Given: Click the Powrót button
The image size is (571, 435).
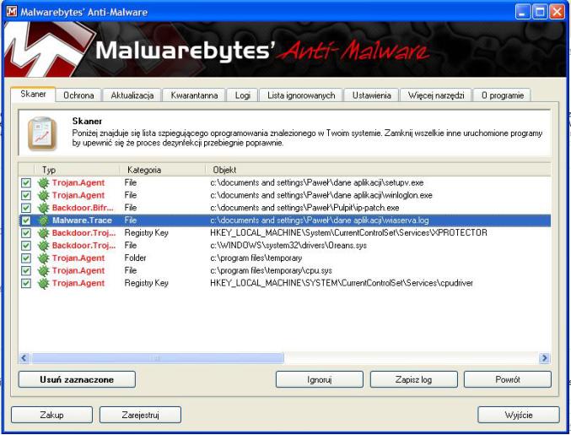Looking at the screenshot, I should coord(508,379).
